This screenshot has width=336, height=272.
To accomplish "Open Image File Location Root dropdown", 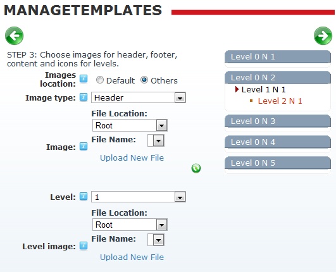I will pos(130,125).
